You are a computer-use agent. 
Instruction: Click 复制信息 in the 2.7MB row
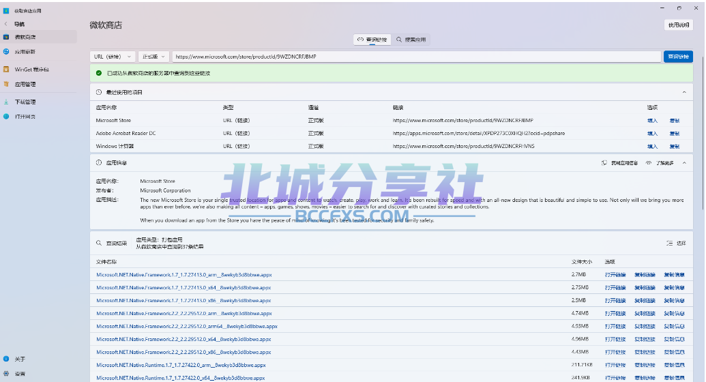pyautogui.click(x=674, y=275)
